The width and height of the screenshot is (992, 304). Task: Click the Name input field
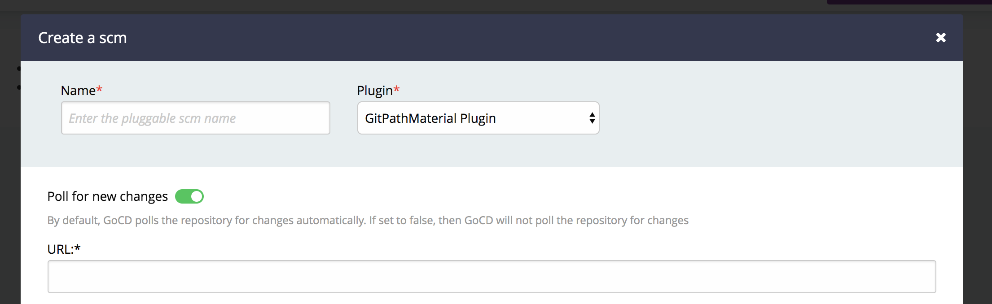[x=195, y=118]
